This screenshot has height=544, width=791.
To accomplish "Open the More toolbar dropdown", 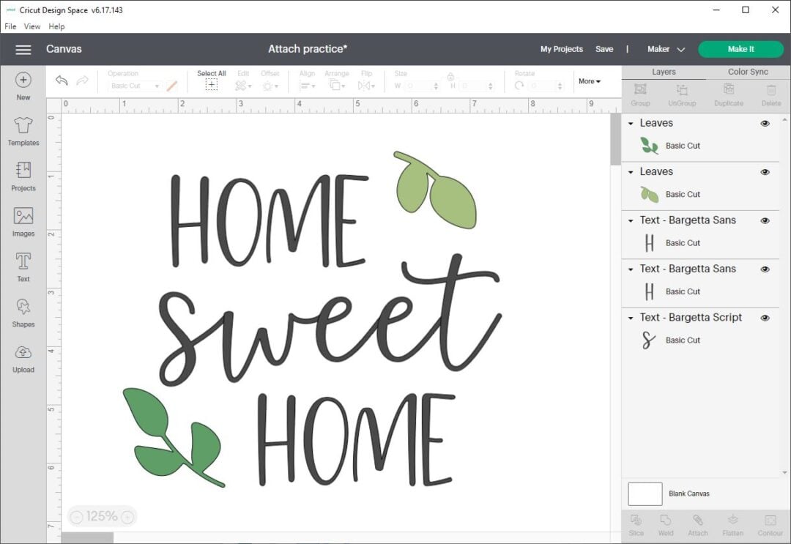I will 589,81.
